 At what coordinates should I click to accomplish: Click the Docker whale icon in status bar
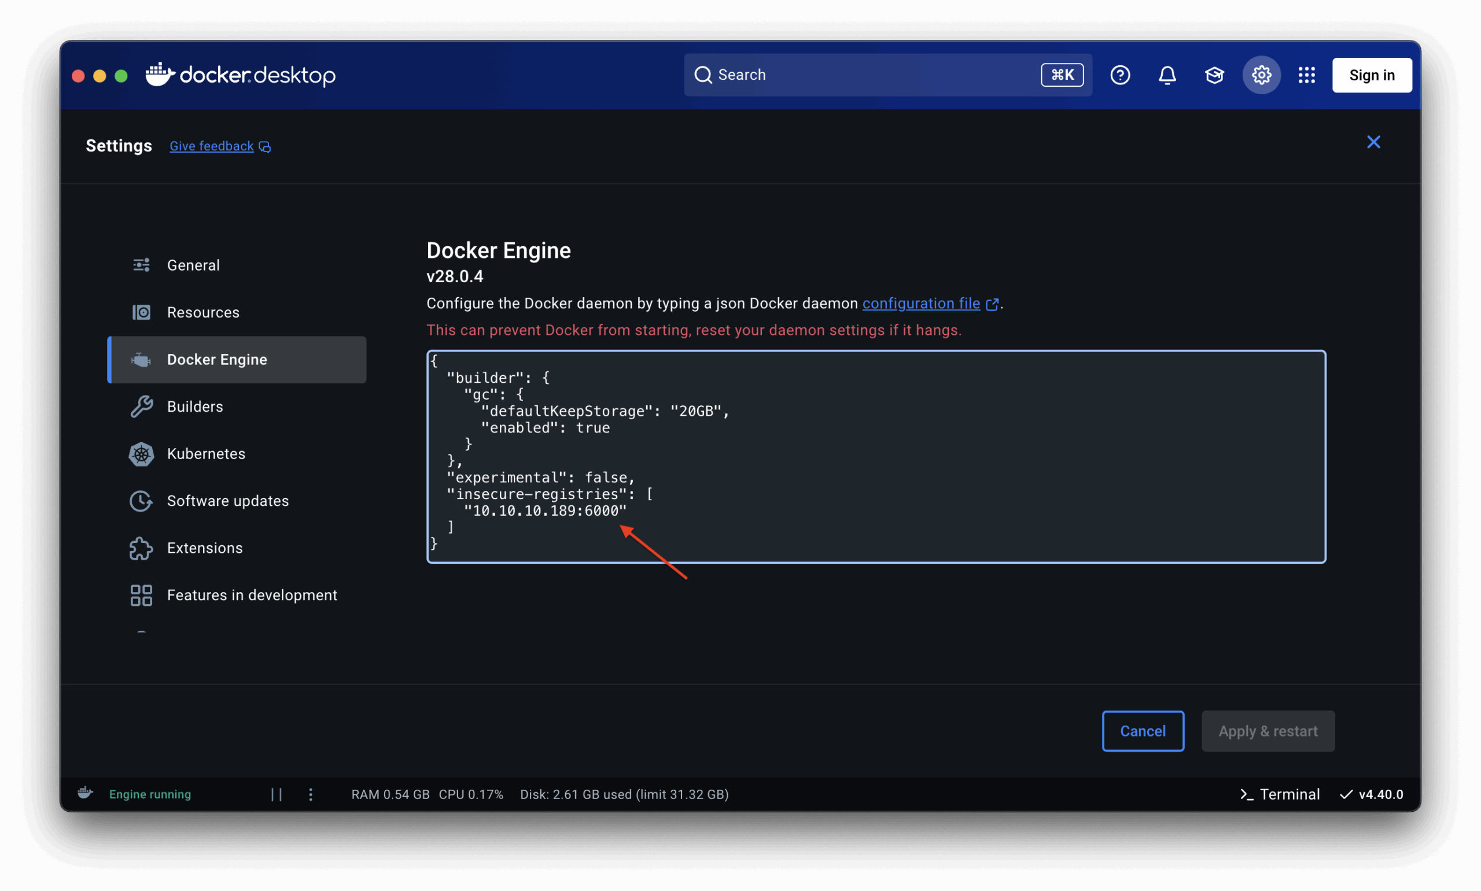click(85, 793)
